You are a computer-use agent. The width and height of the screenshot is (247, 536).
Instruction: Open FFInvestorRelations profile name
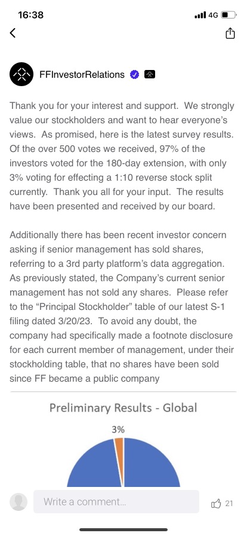coord(82,74)
